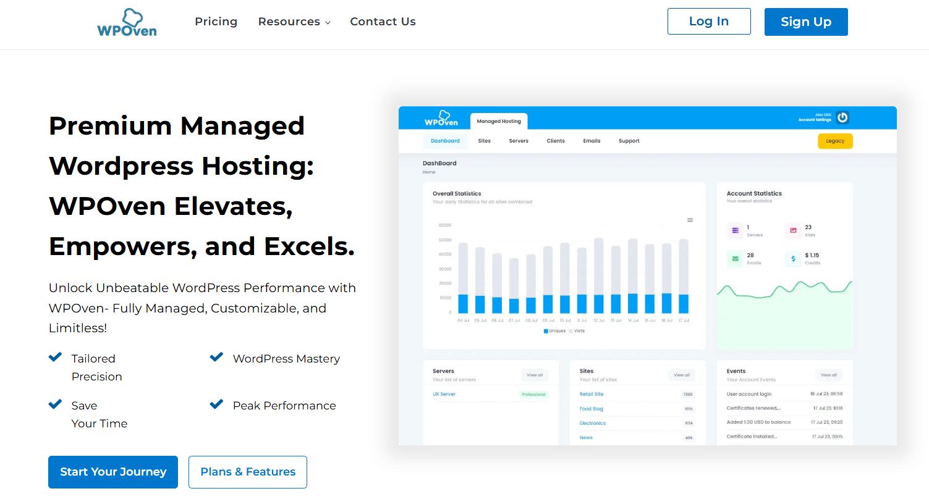Image resolution: width=929 pixels, height=499 pixels.
Task: Click the purple Servers statistic icon
Action: 735,230
